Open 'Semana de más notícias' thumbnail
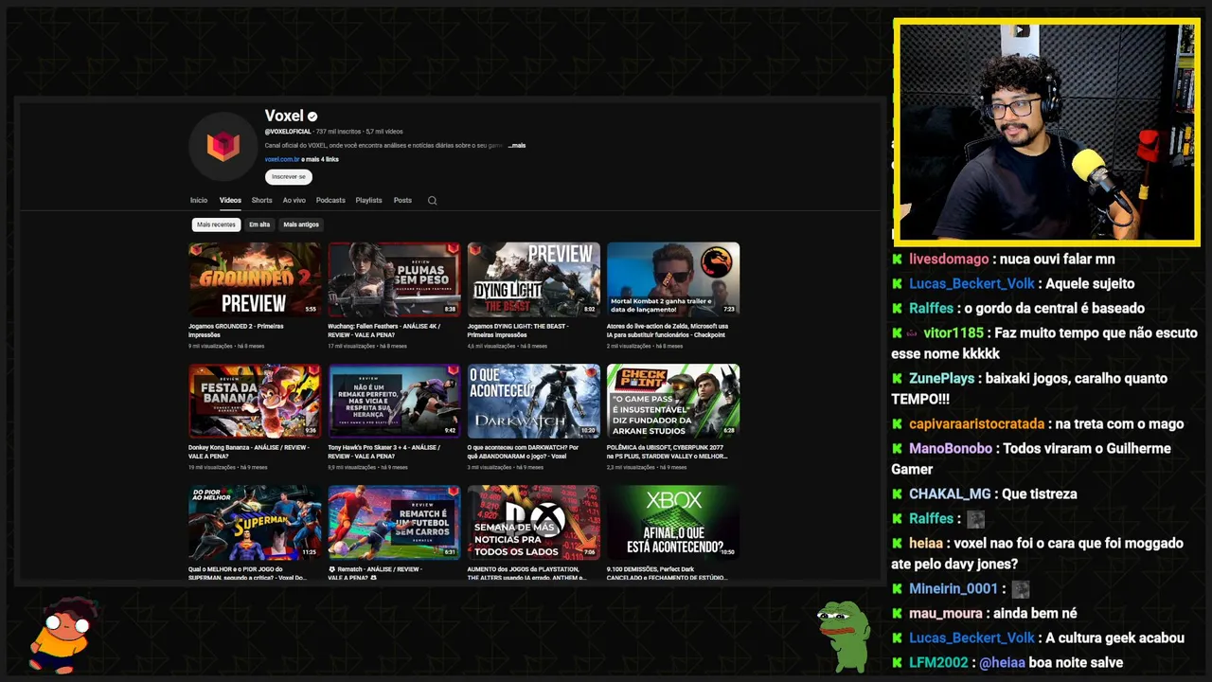The width and height of the screenshot is (1212, 682). pos(533,522)
